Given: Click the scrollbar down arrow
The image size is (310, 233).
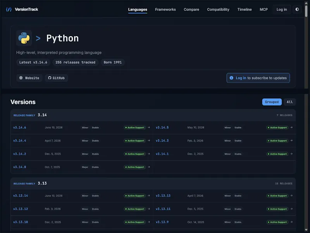Looking at the screenshot, I should 306,230.
